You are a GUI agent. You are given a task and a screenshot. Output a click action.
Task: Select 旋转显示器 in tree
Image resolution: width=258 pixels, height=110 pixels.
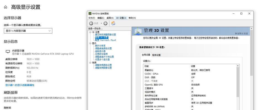(100, 51)
